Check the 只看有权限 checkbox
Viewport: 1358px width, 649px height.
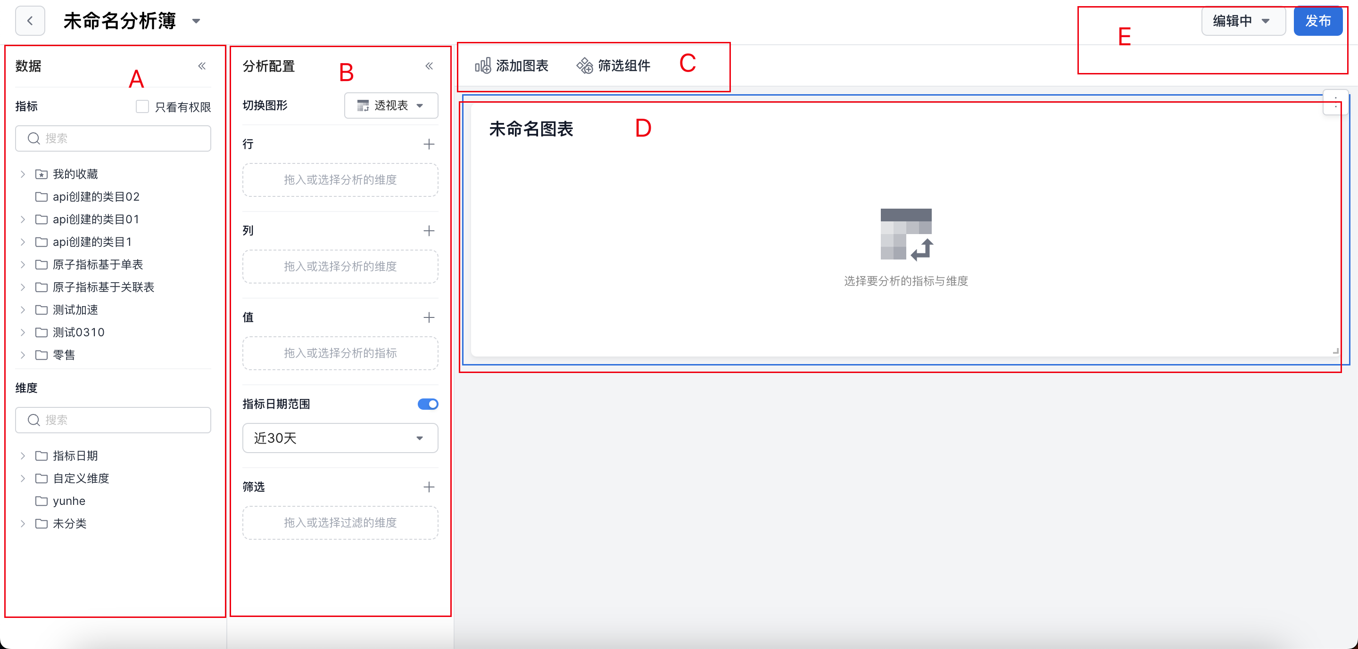(x=142, y=107)
